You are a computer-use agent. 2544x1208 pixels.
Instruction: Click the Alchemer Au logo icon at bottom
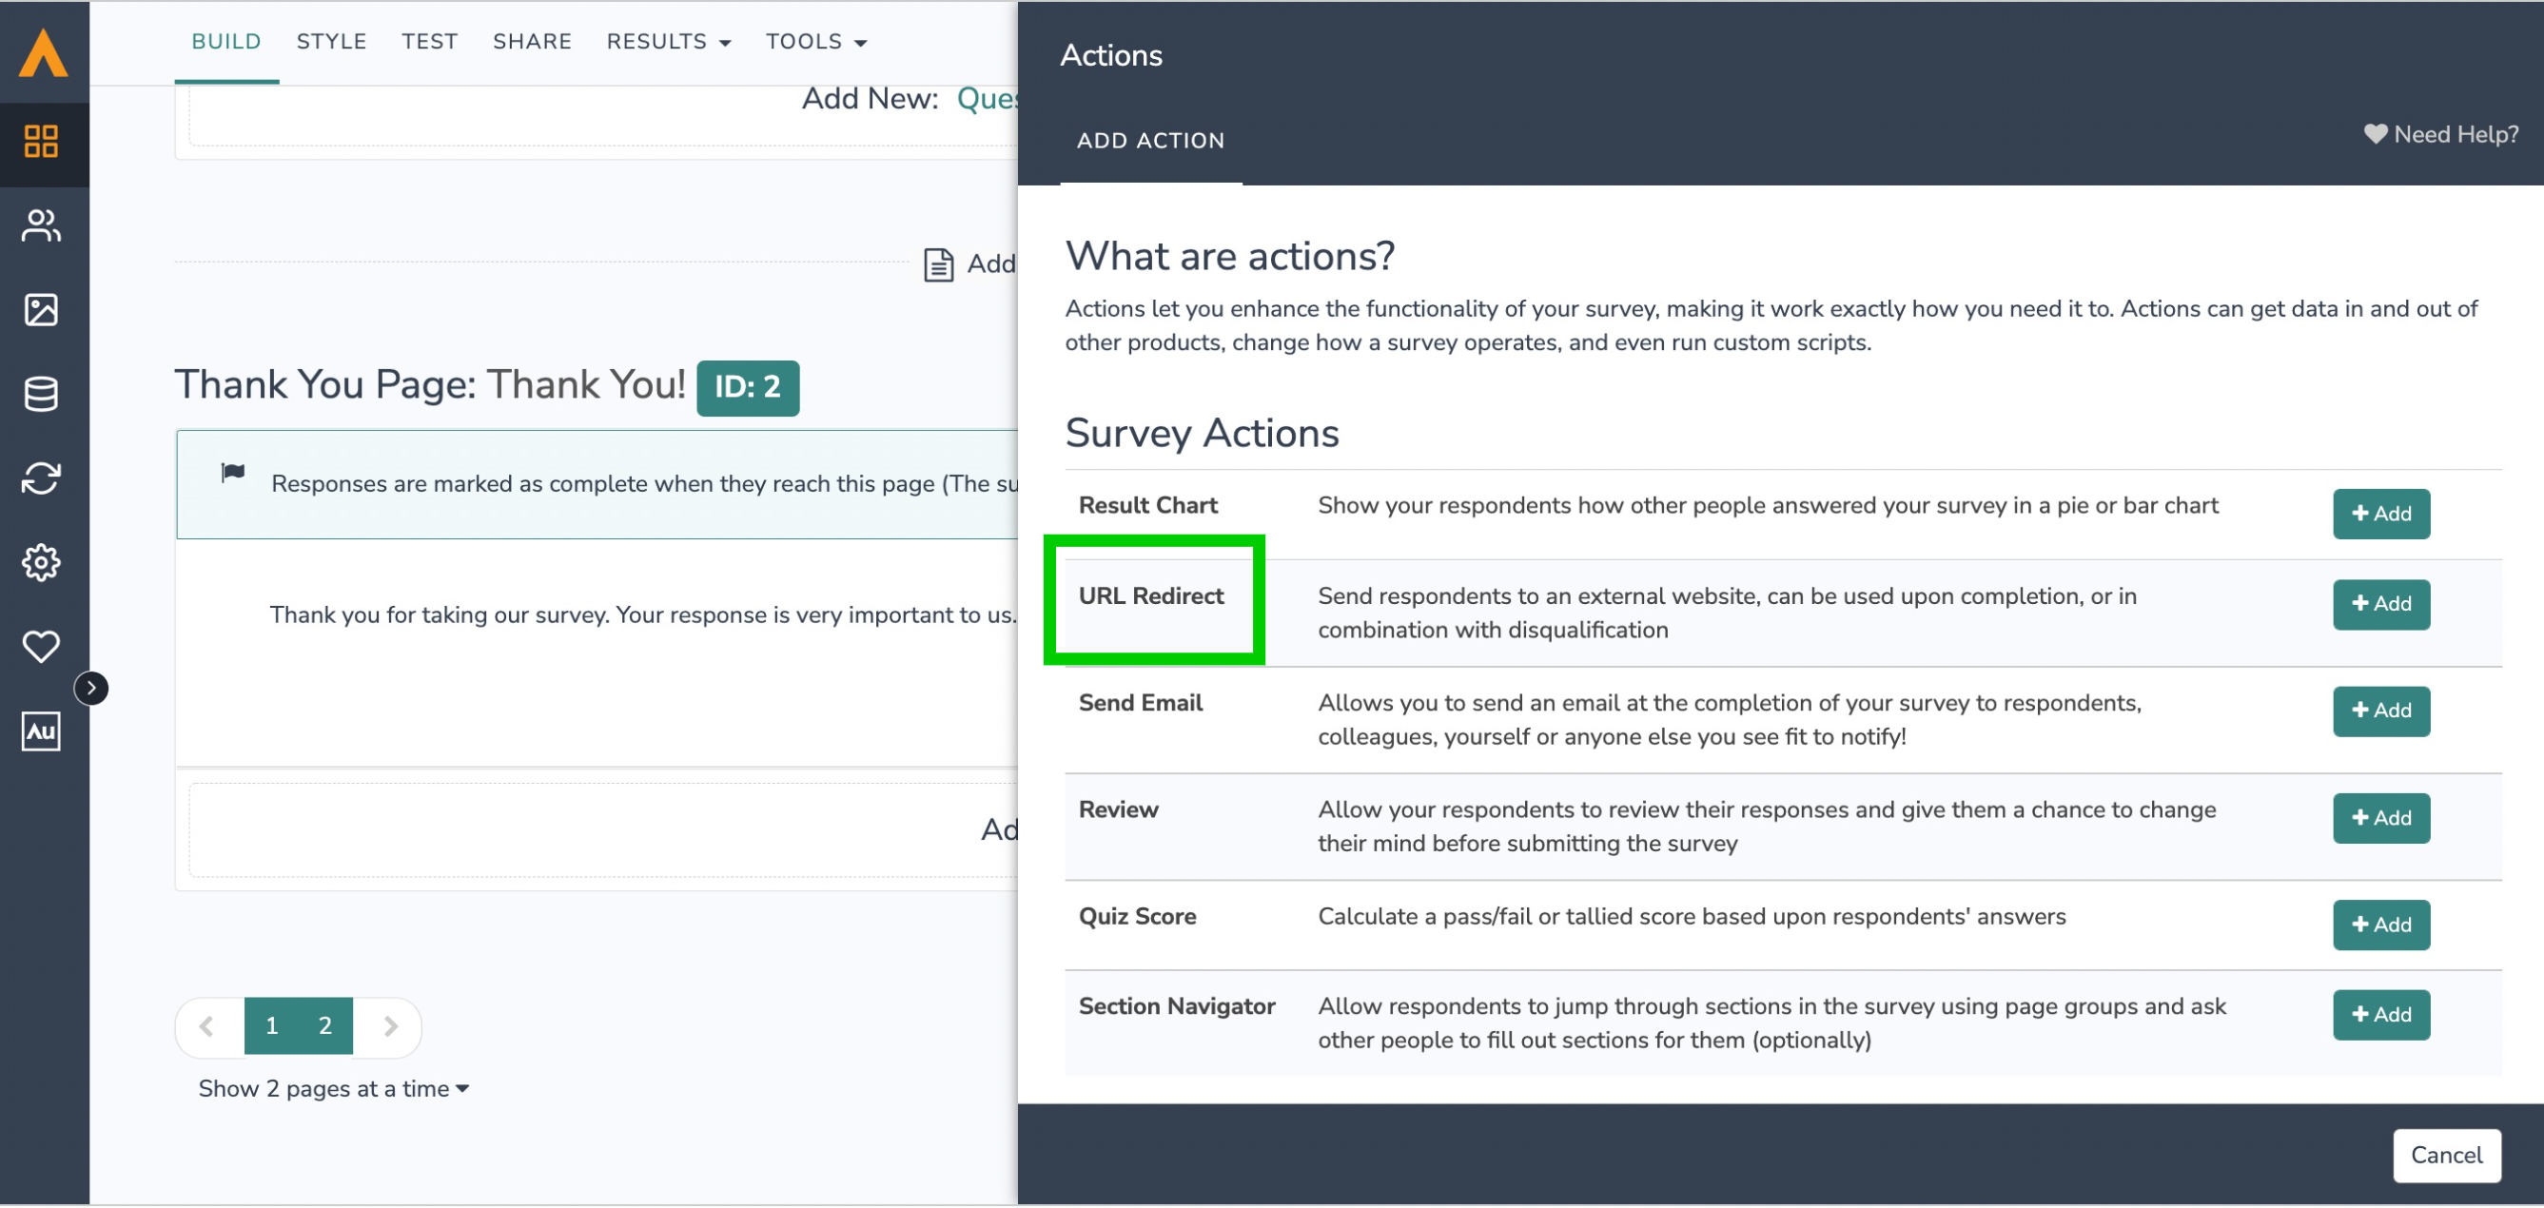(43, 731)
